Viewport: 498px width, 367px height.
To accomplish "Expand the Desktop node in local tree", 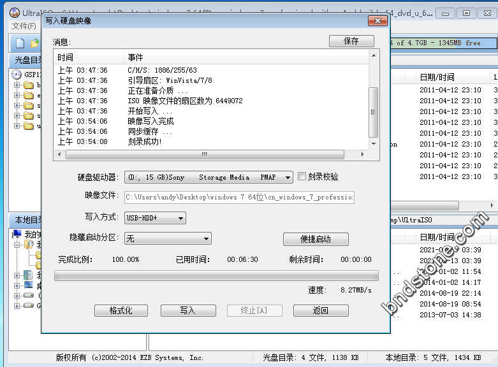I will pyautogui.click(x=17, y=285).
